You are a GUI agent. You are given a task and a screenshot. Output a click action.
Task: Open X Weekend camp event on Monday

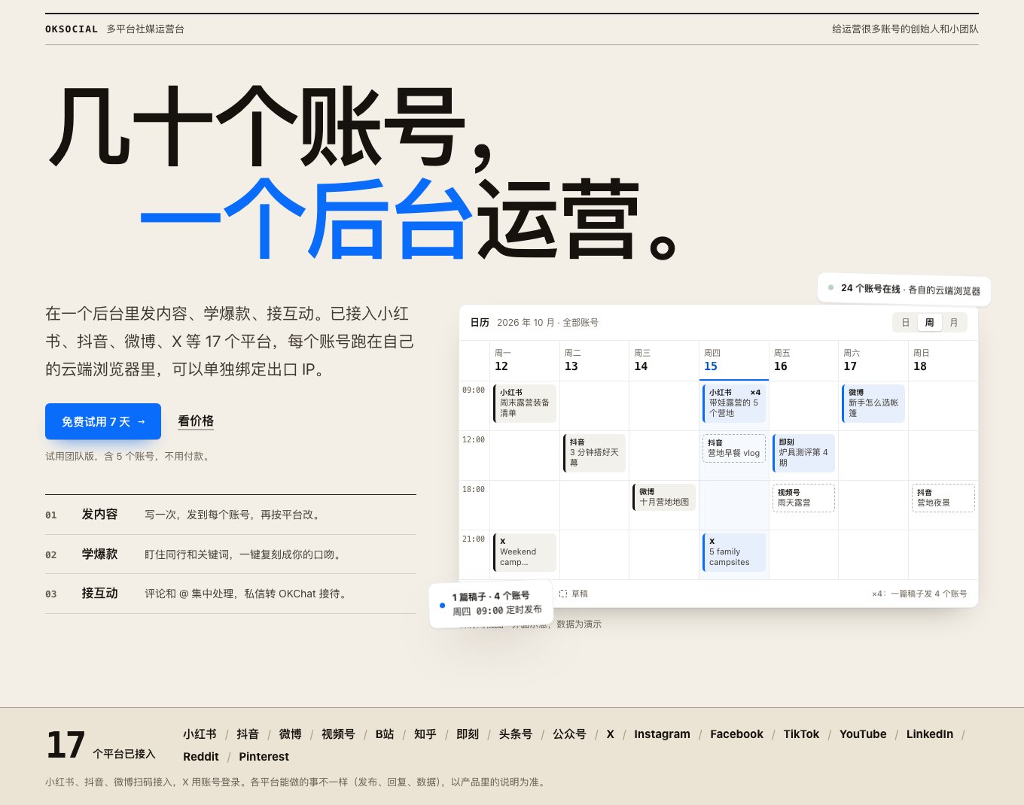coord(525,552)
